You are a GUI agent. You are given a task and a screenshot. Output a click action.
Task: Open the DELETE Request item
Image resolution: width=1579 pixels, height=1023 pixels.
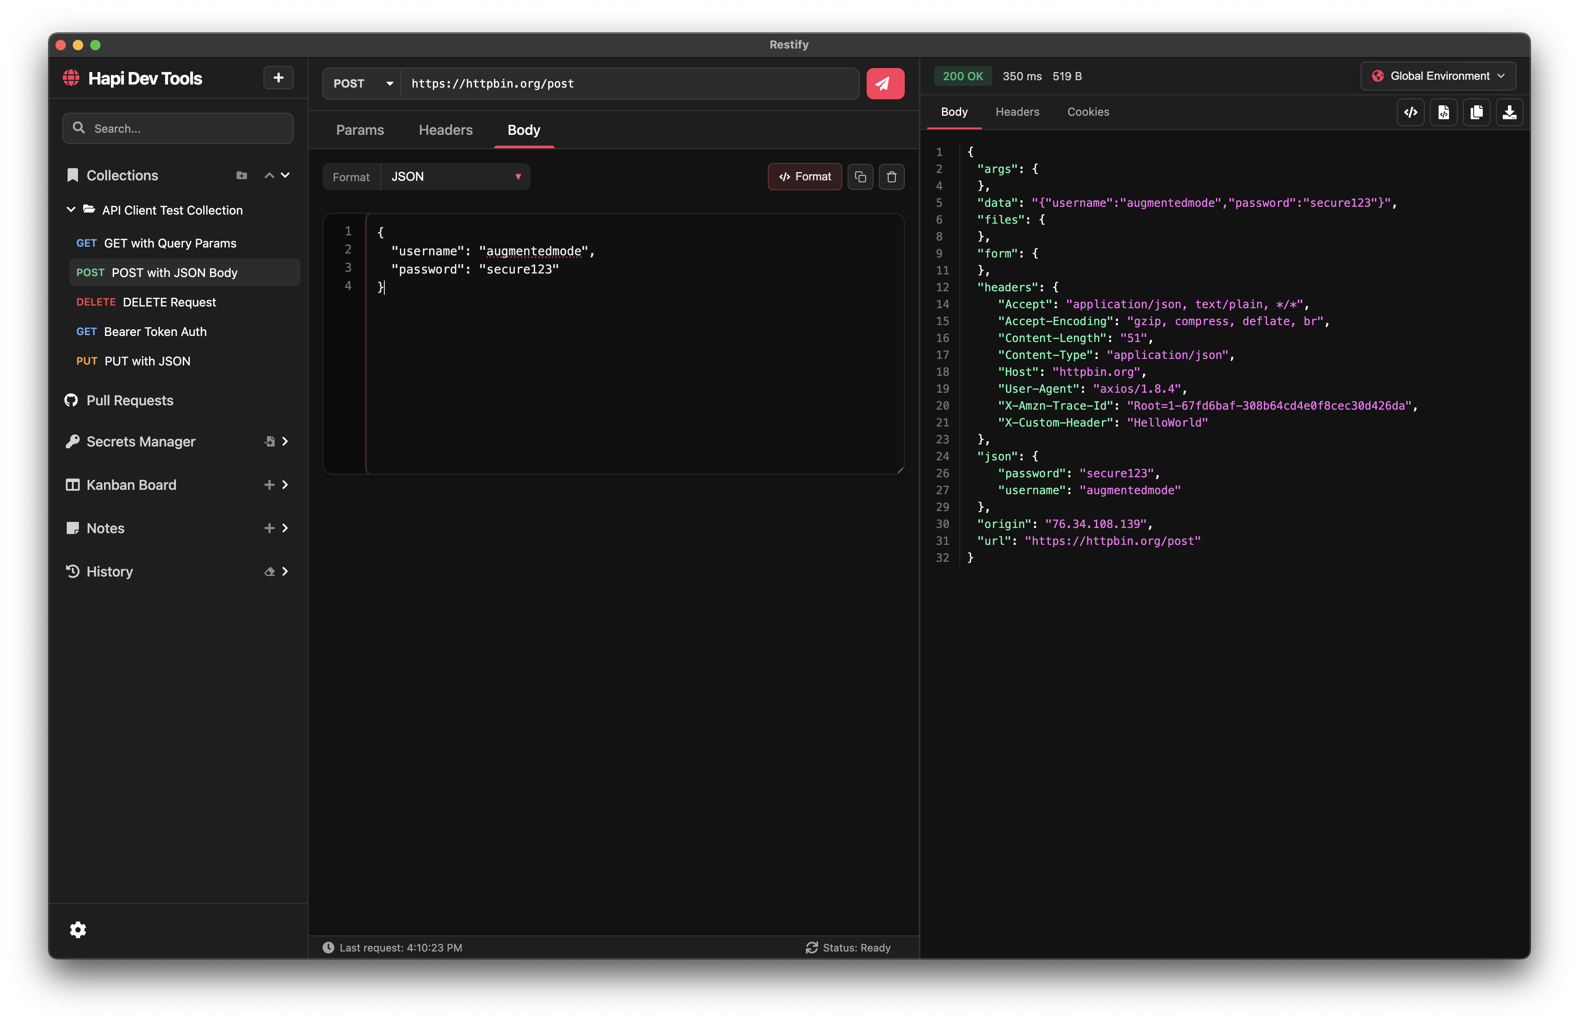pos(185,302)
